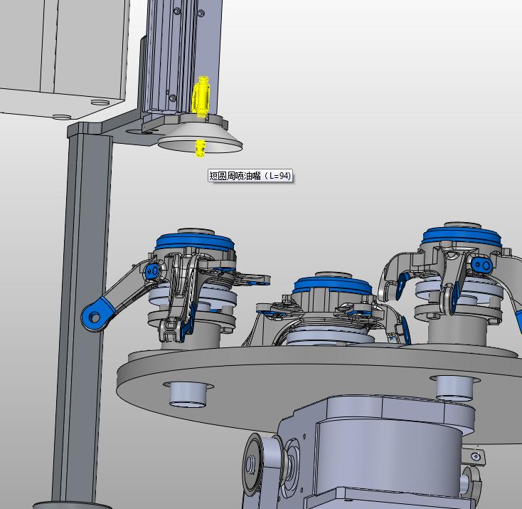522x509 pixels.
Task: Select the yellow highlighted nozzle body above the cone
Action: coord(201,96)
